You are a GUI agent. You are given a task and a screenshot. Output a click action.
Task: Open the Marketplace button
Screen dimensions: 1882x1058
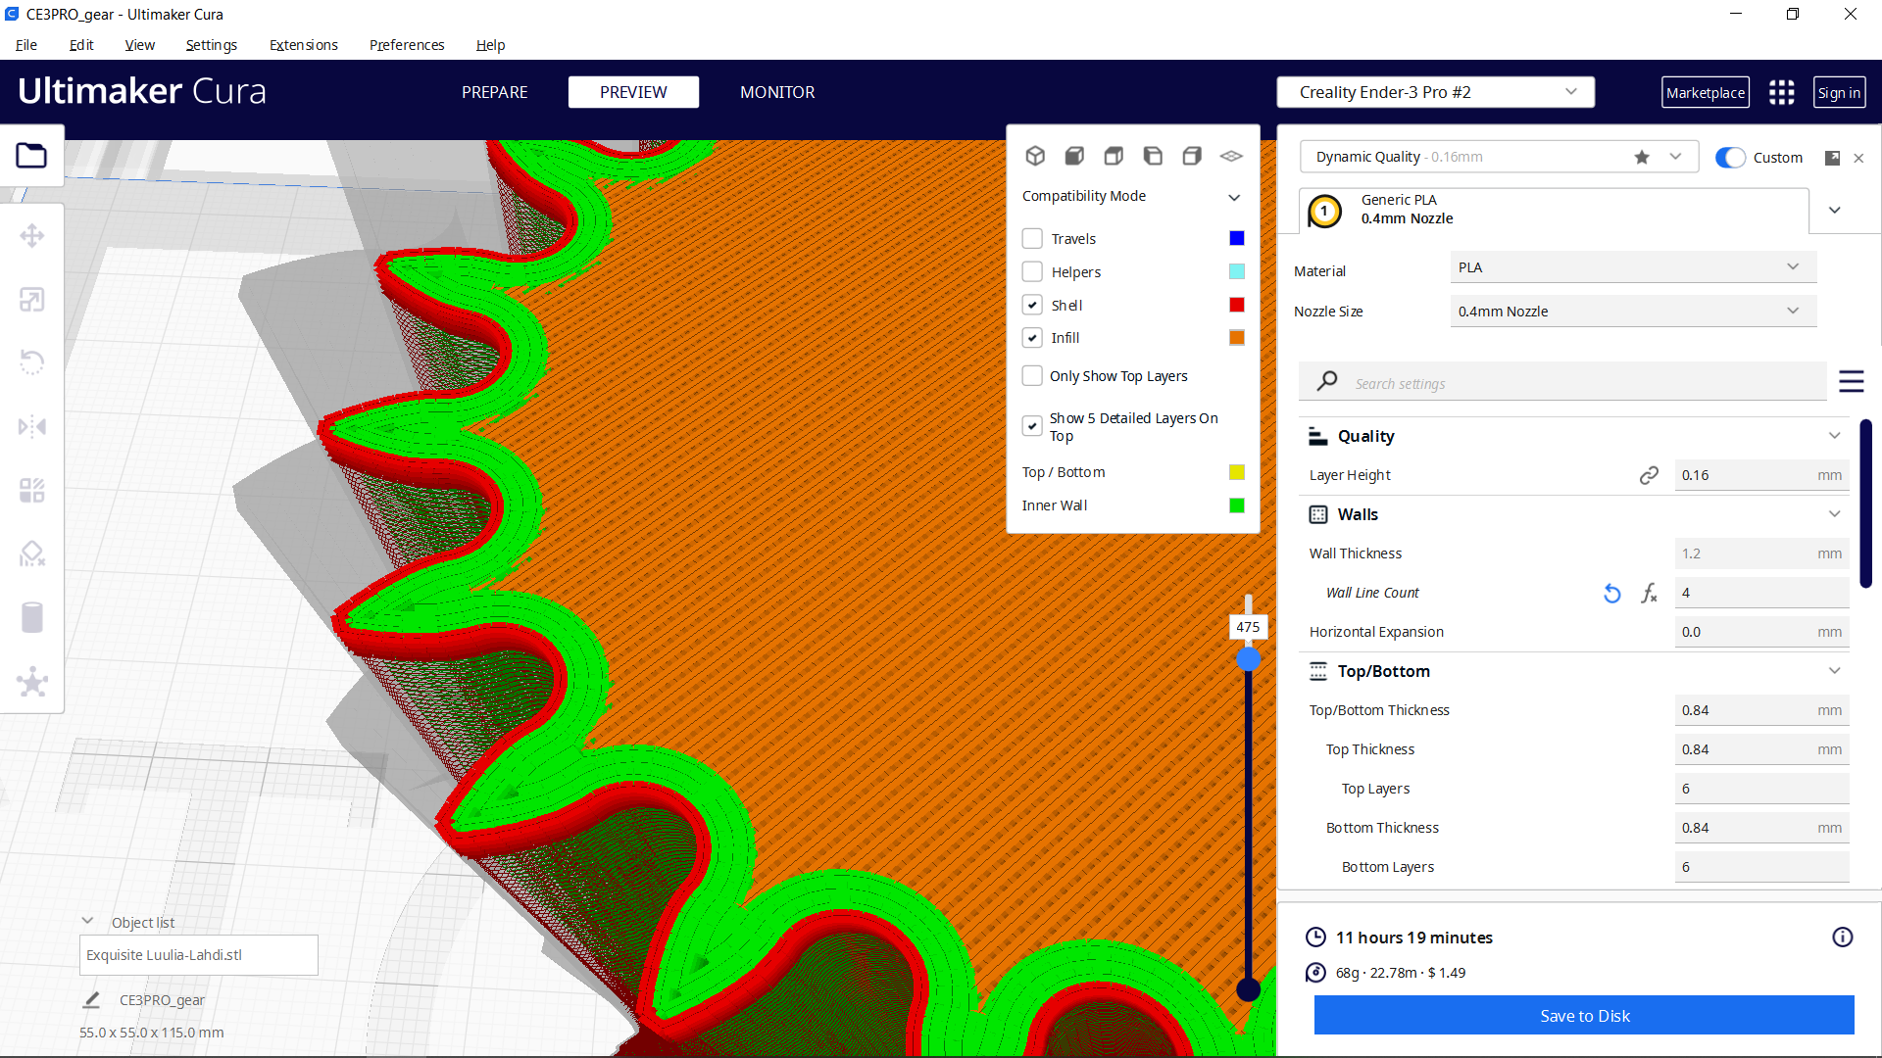(1705, 92)
